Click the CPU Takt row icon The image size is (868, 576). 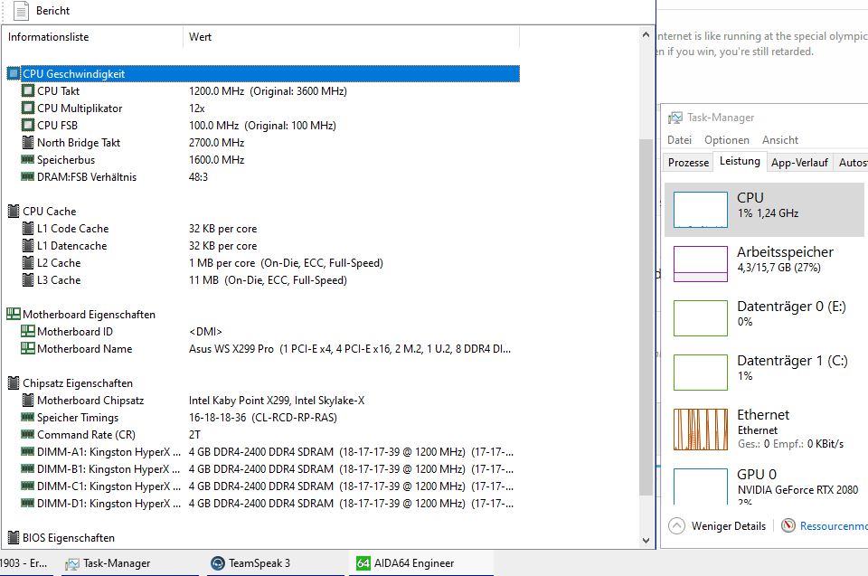28,90
